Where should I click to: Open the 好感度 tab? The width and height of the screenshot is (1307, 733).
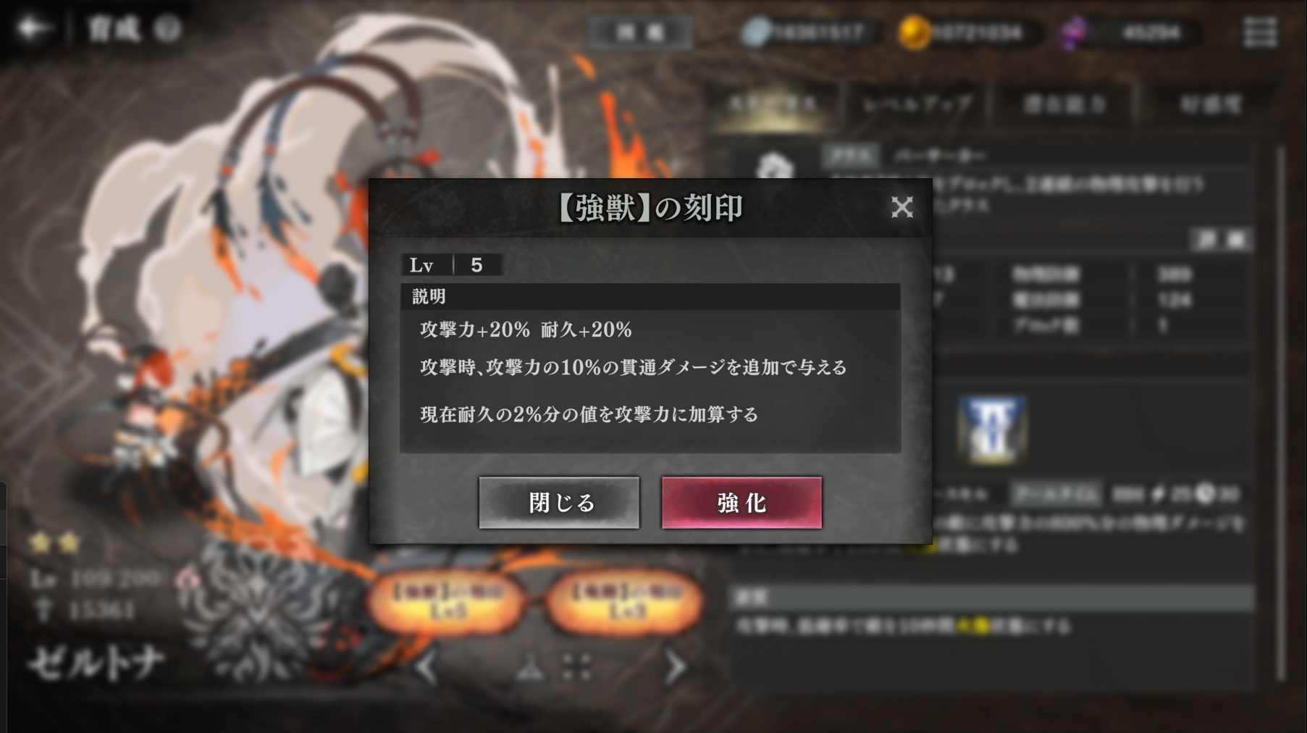point(1211,105)
